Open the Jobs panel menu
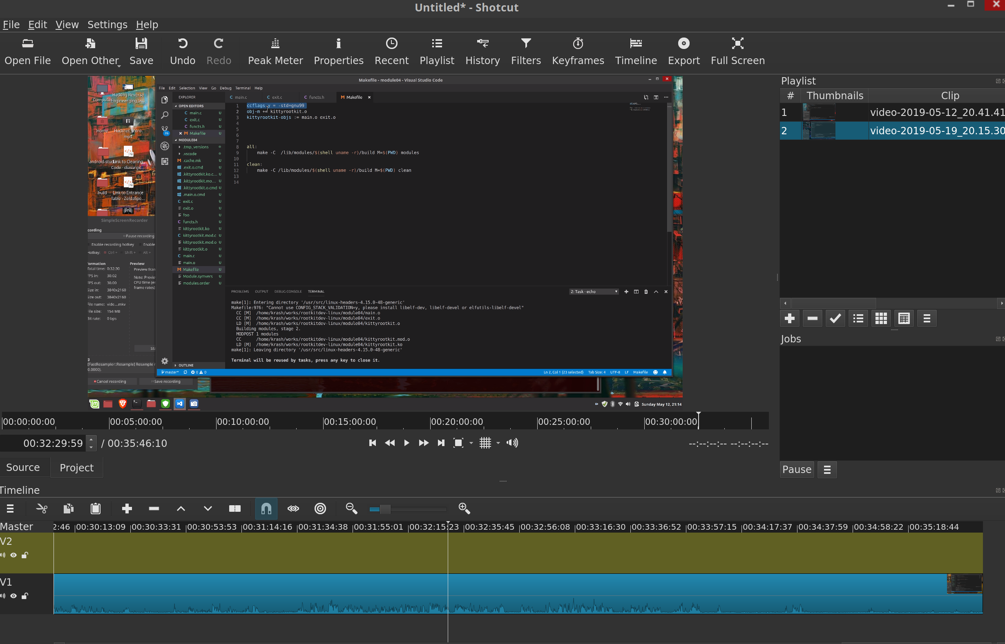 tap(827, 469)
